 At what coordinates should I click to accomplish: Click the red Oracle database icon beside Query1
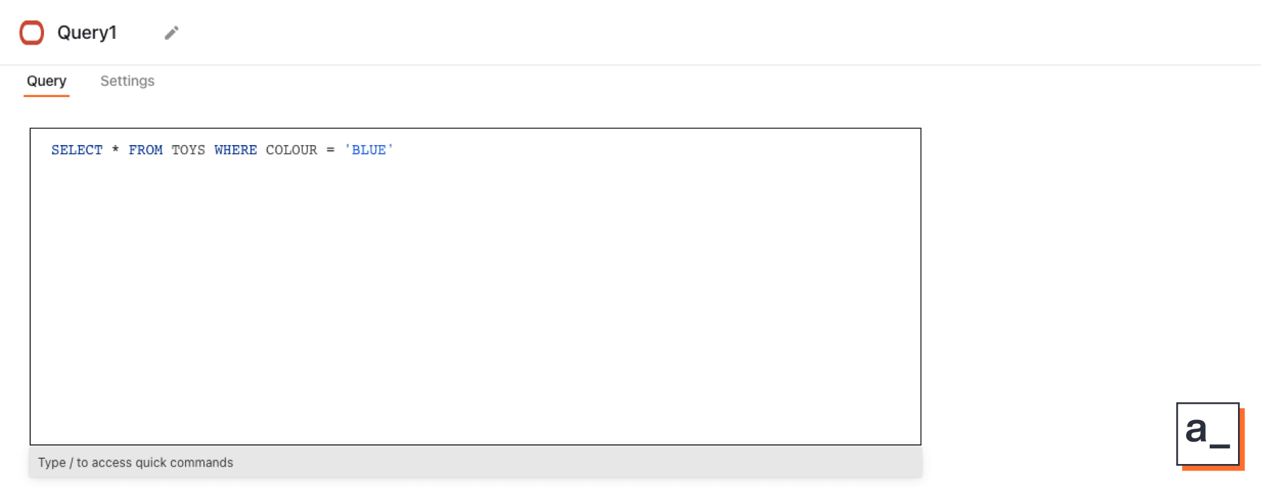31,32
